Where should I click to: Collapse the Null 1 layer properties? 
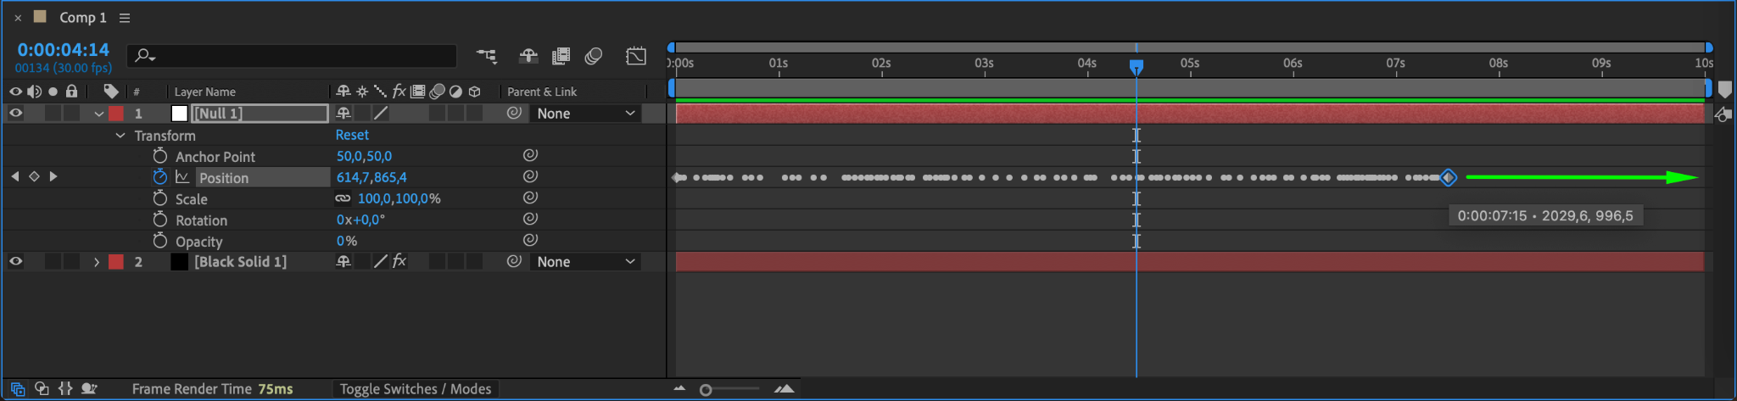click(99, 114)
